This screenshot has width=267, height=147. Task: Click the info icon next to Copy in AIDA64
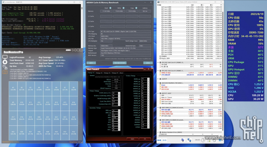(x=136, y=8)
